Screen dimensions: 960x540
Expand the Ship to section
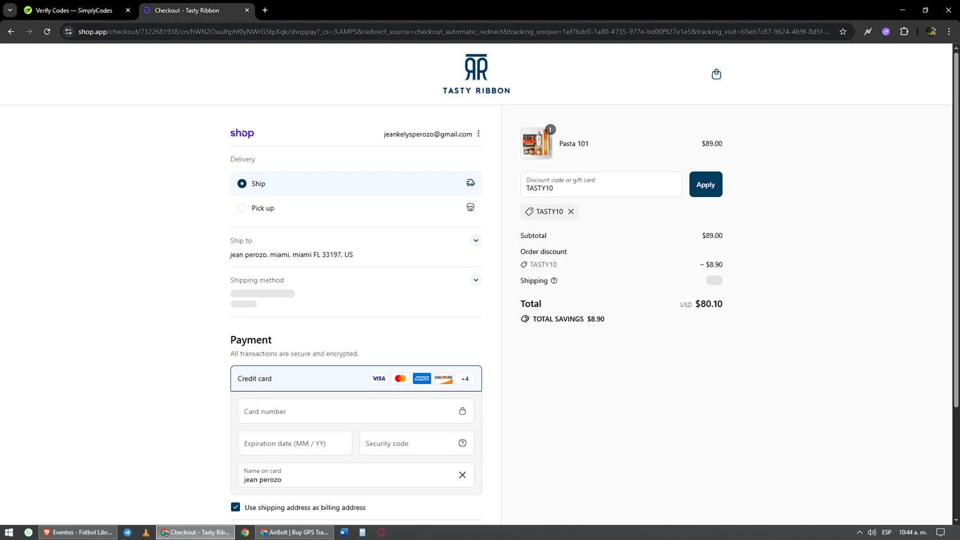point(476,241)
